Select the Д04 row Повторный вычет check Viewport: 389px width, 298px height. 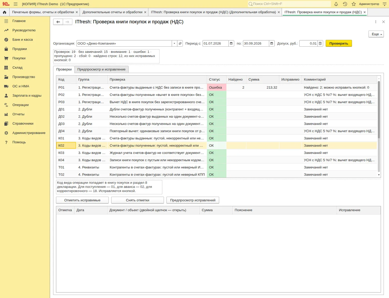tap(216, 131)
